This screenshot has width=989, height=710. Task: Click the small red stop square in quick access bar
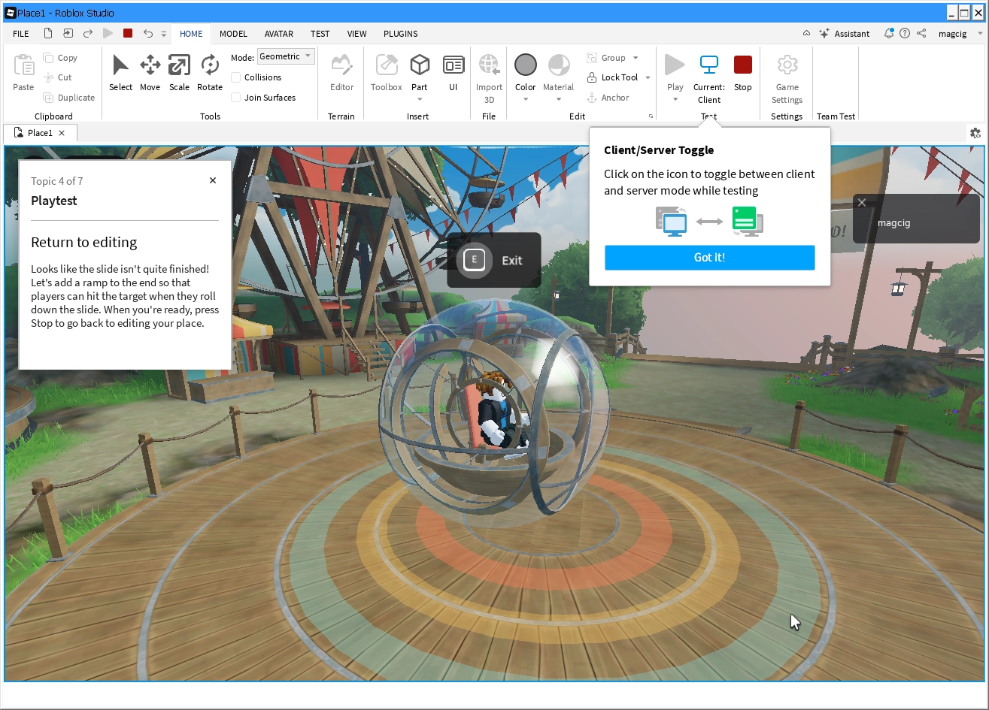tap(128, 34)
